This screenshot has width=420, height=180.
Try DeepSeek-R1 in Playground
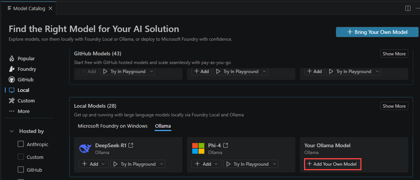click(x=134, y=164)
